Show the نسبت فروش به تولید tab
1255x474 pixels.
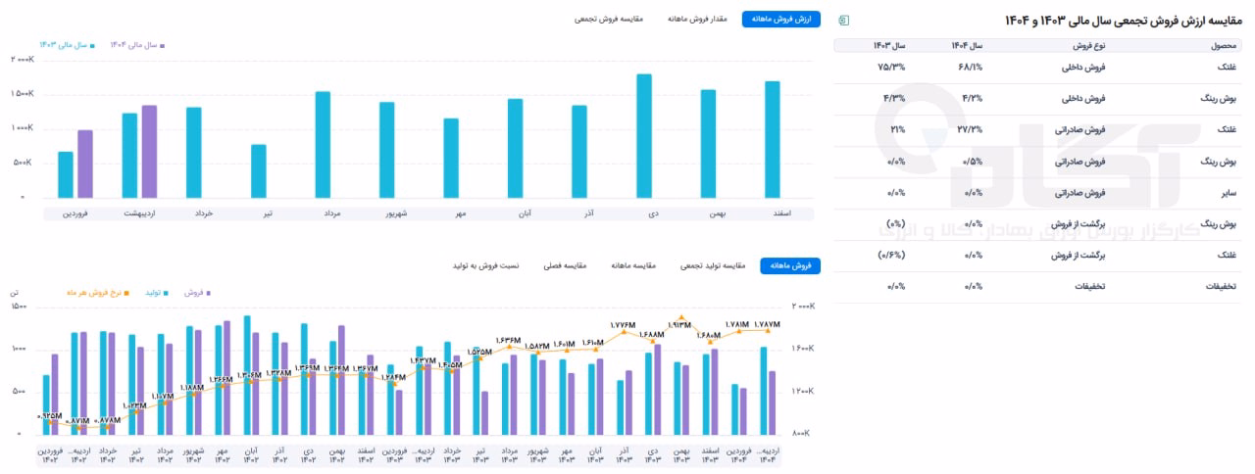click(x=485, y=265)
